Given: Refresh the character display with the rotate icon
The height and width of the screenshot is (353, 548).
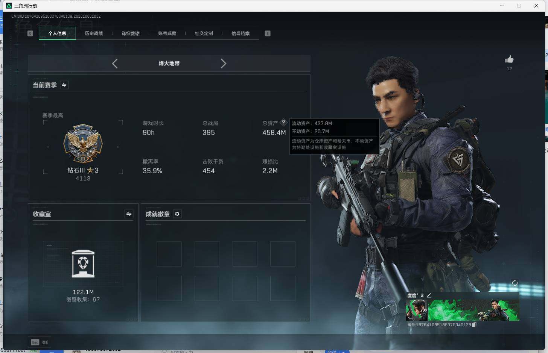Looking at the screenshot, I should tap(515, 283).
